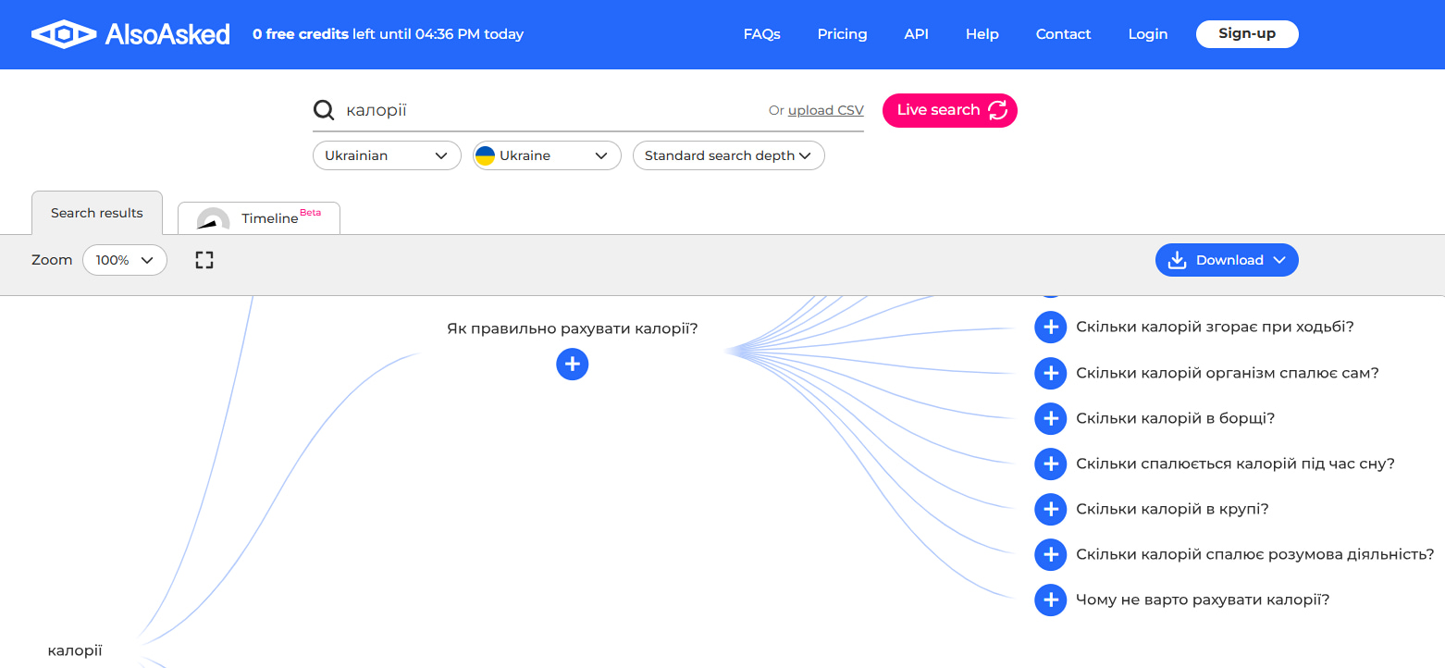Click plus under 'Як правильно рахувати калорії?'
Screen dimensions: 1445x668
[x=573, y=364]
